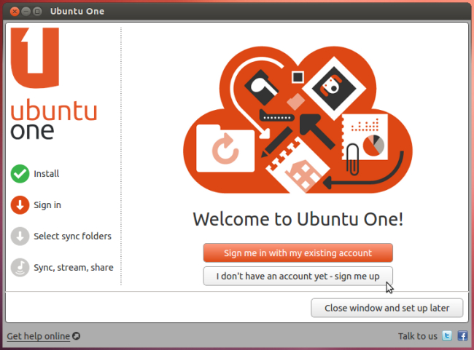Click "Close window and set up later"

click(387, 308)
